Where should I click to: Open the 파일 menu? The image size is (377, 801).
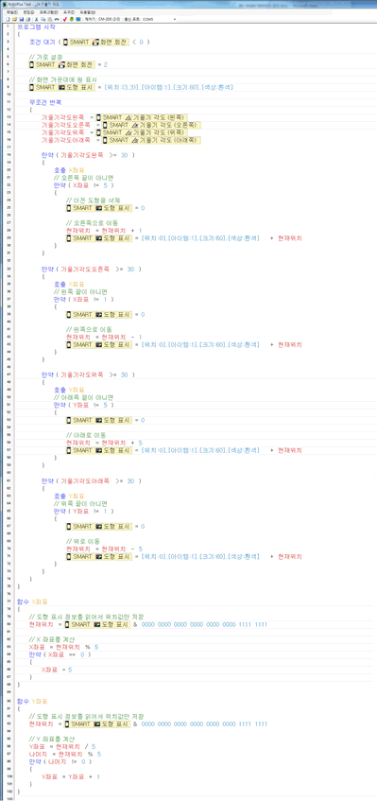11,11
